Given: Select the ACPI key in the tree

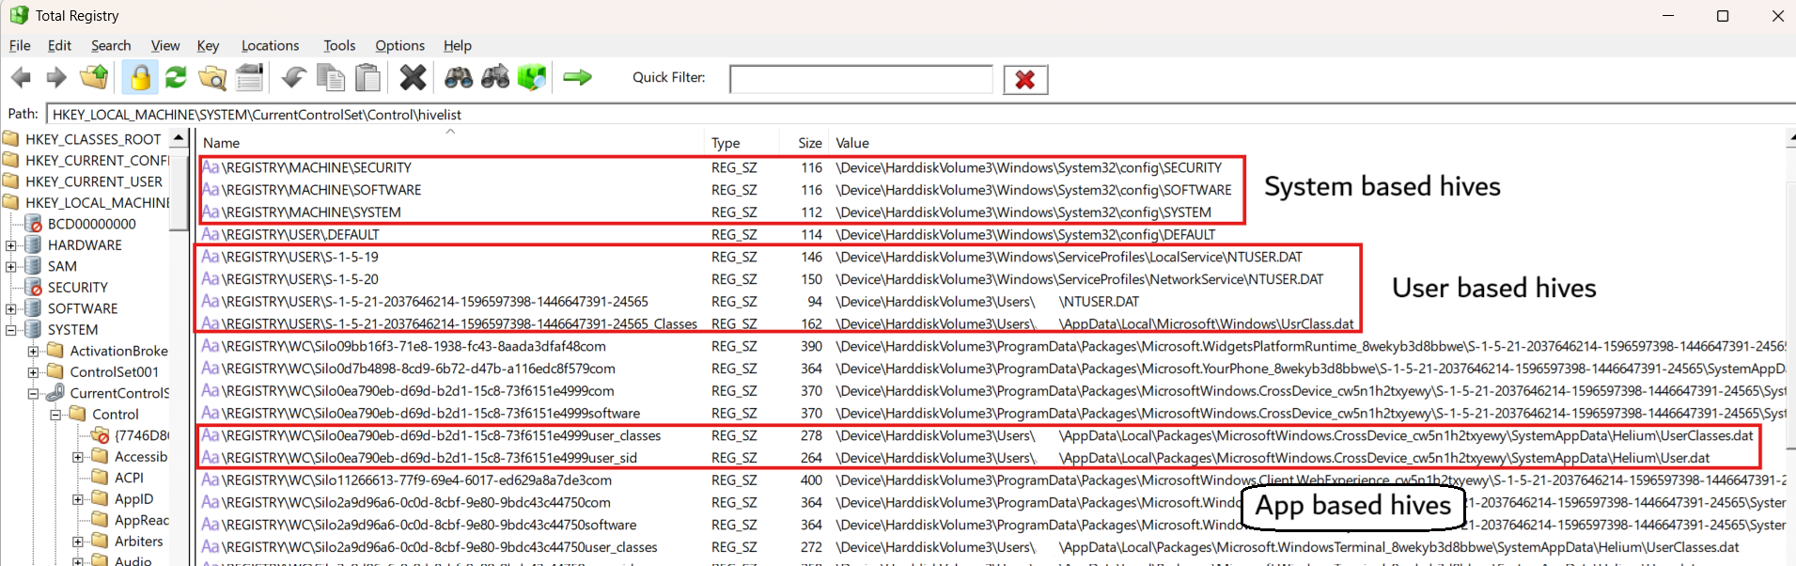Looking at the screenshot, I should [129, 478].
